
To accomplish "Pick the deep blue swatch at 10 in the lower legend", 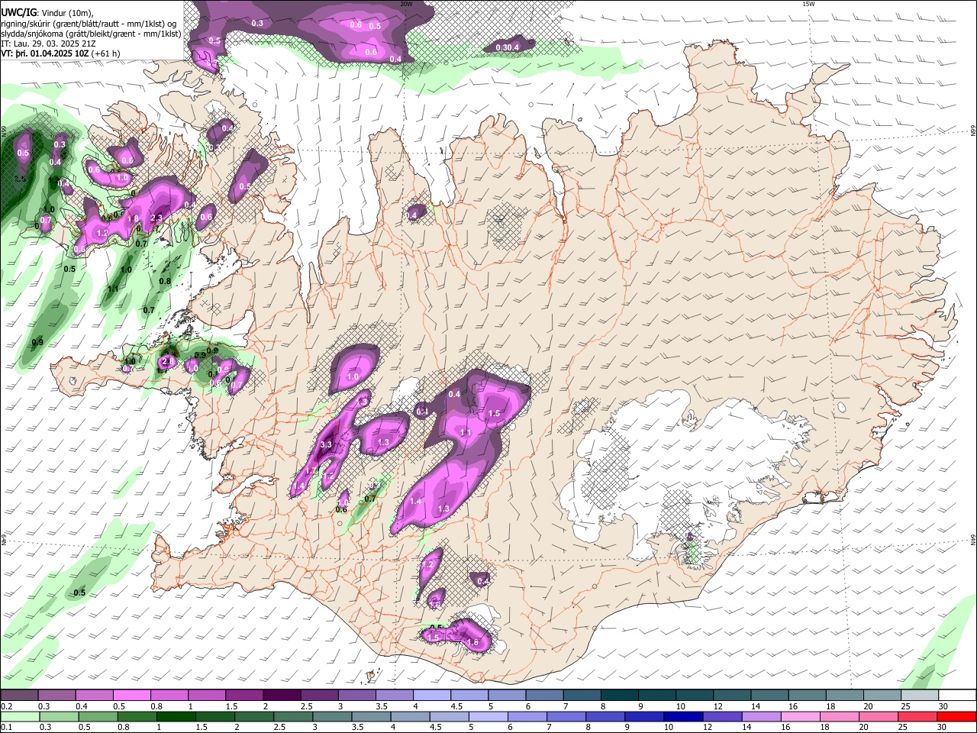I will point(682,716).
